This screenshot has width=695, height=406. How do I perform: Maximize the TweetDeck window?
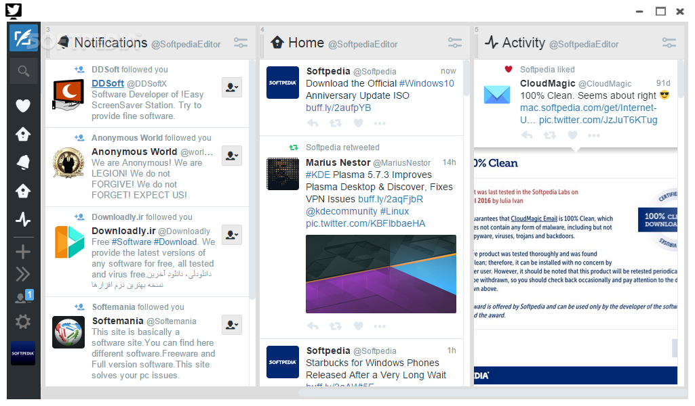click(x=660, y=12)
